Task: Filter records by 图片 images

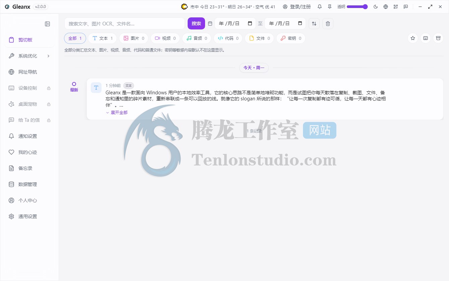Action: 134,38
